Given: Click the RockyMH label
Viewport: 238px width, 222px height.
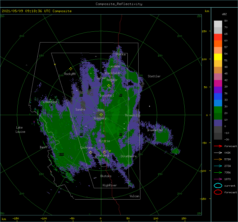Looking at the screenshot, I should point(70,74).
